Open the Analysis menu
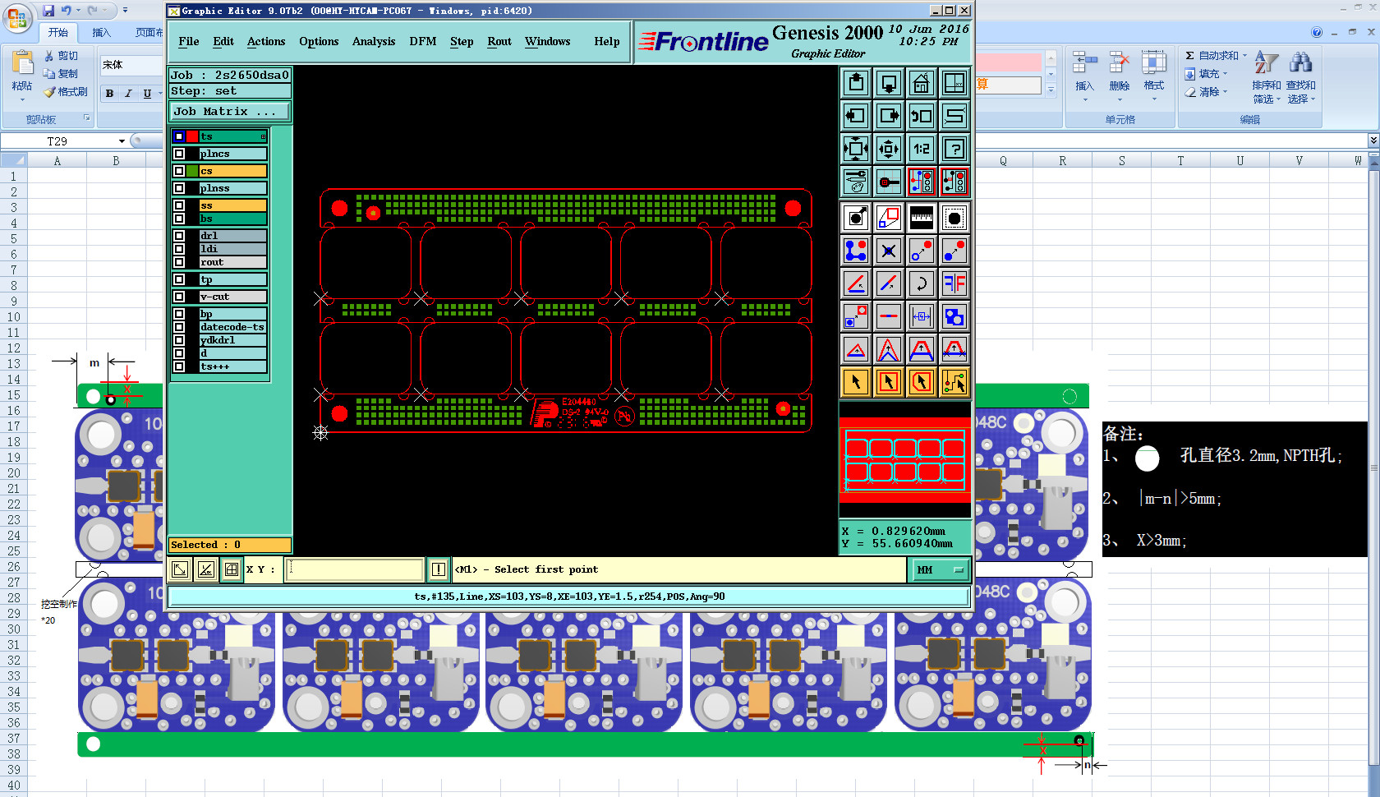The height and width of the screenshot is (797, 1380). point(374,42)
